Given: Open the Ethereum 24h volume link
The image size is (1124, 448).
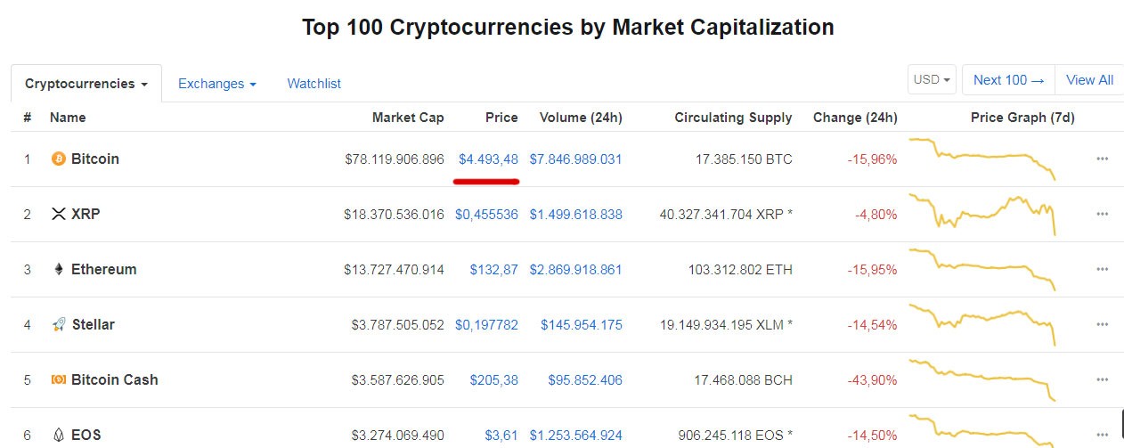Looking at the screenshot, I should pos(575,270).
